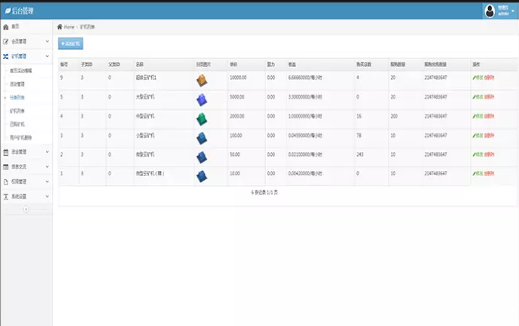Click the leaf logo by 后台管理
Viewport: 519px width, 326px height.
[x=8, y=11]
